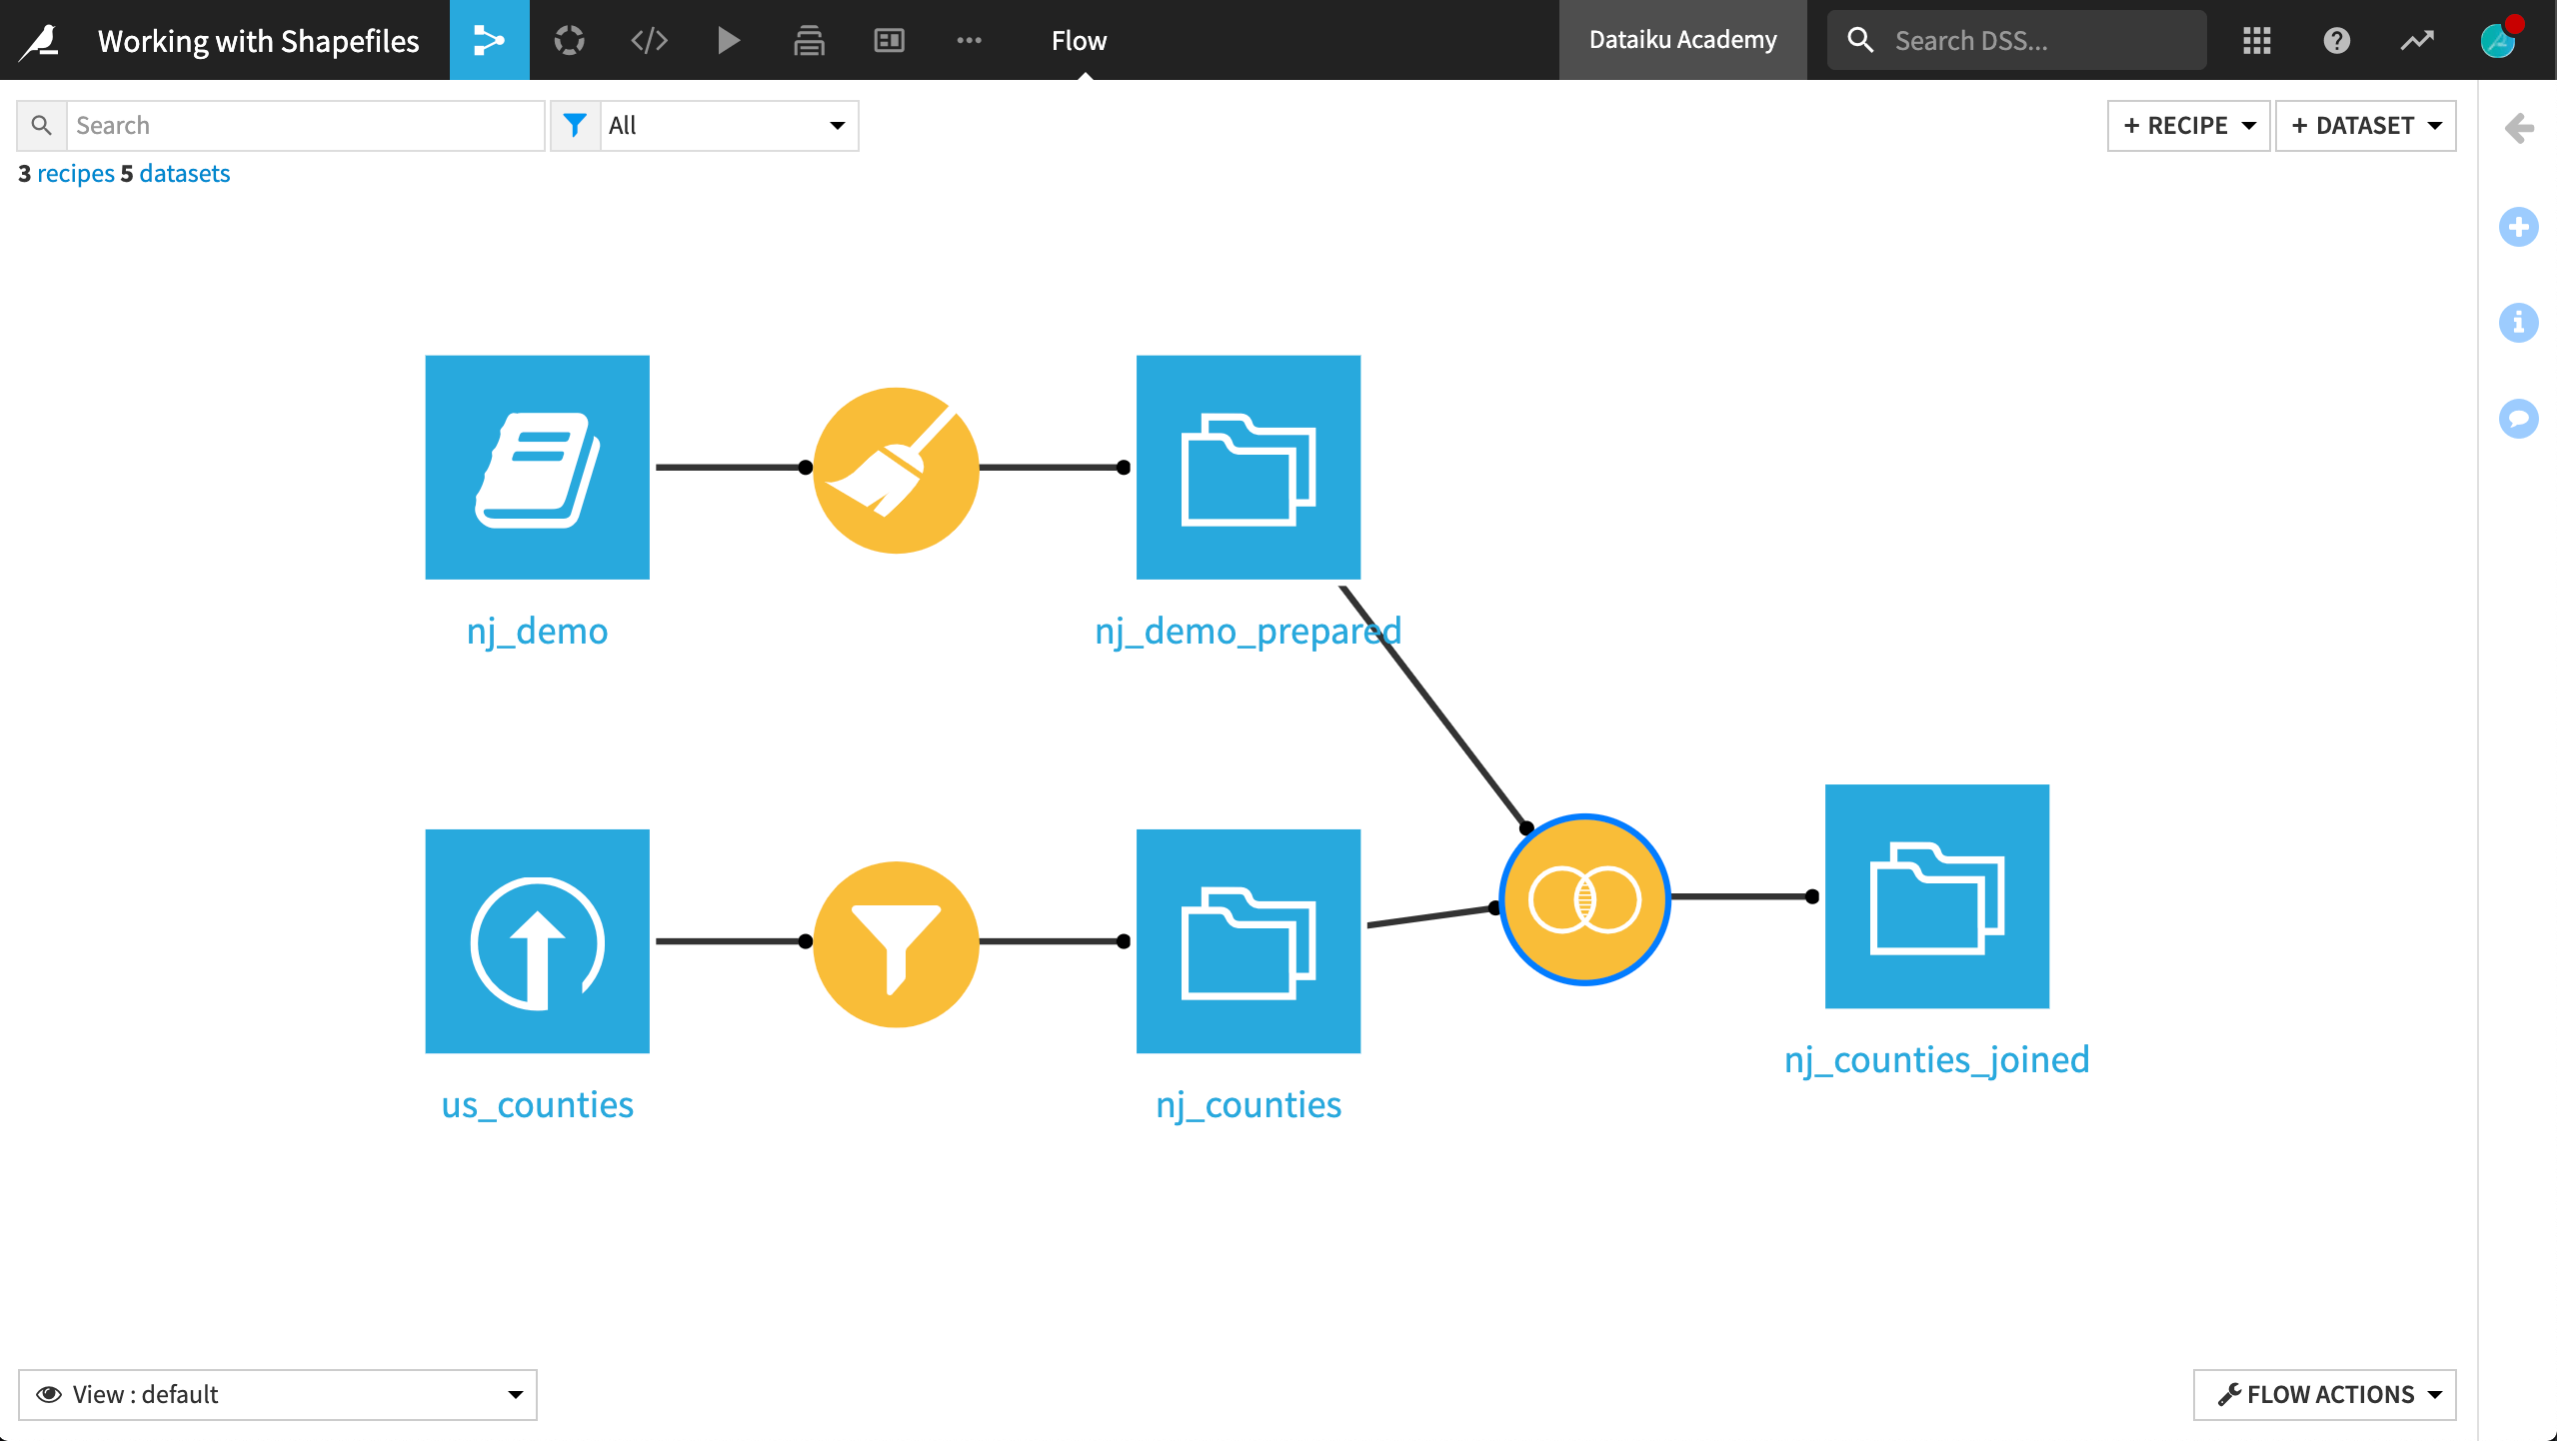Click the us_counties label

pyautogui.click(x=537, y=1104)
